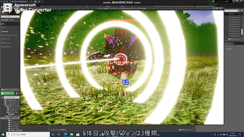244x137 pixels.
Task: Take a screenshot with the camera icon
Action: coord(35,2)
